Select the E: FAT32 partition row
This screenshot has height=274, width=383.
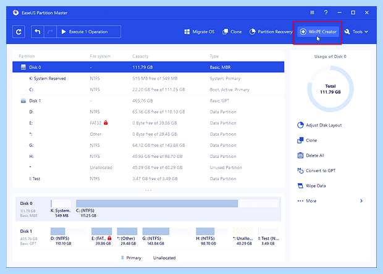(148, 123)
